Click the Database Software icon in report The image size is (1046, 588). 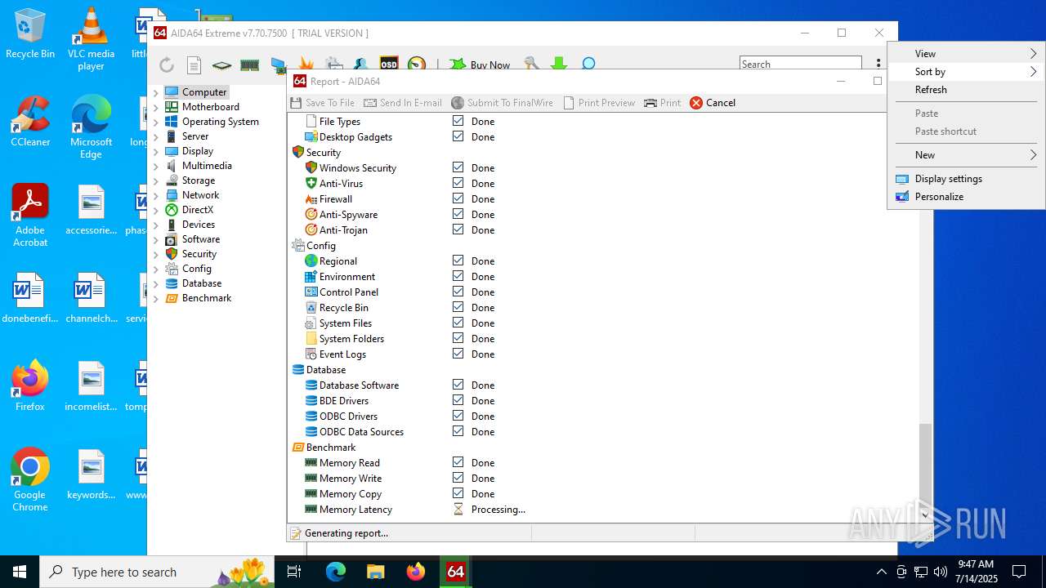[x=311, y=385]
